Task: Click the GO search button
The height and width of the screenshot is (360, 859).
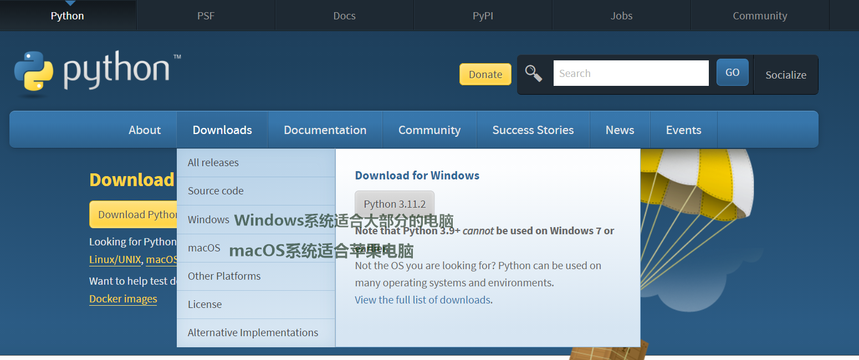Action: [x=732, y=73]
